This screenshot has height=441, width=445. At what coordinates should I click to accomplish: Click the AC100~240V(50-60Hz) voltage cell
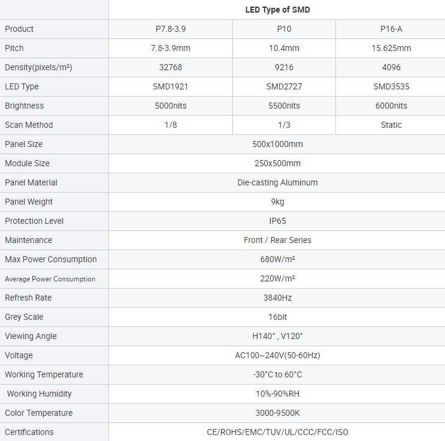[x=277, y=355]
